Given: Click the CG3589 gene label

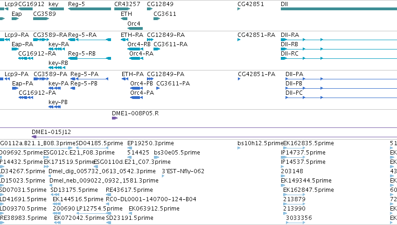Looking at the screenshot, I should 45,14.
